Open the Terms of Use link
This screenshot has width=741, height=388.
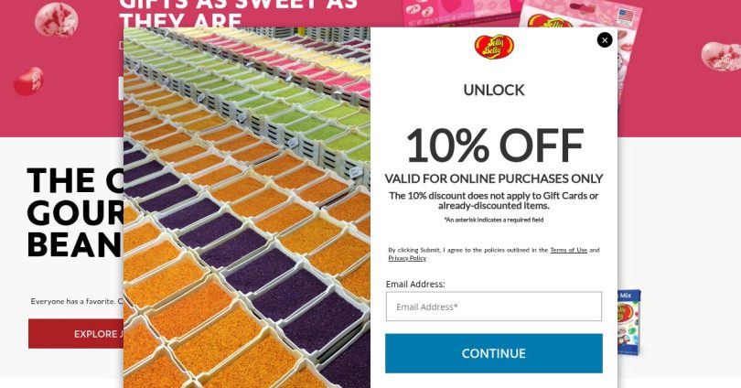(568, 250)
